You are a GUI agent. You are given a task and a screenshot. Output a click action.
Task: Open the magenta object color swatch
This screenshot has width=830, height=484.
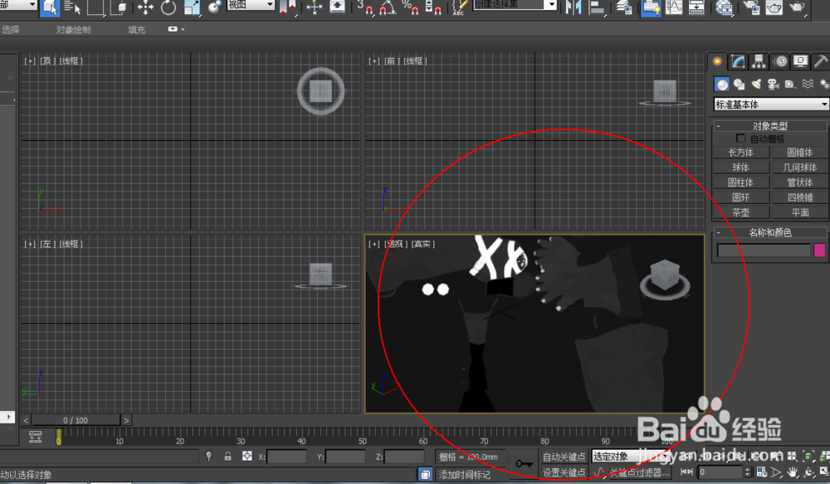tap(819, 250)
